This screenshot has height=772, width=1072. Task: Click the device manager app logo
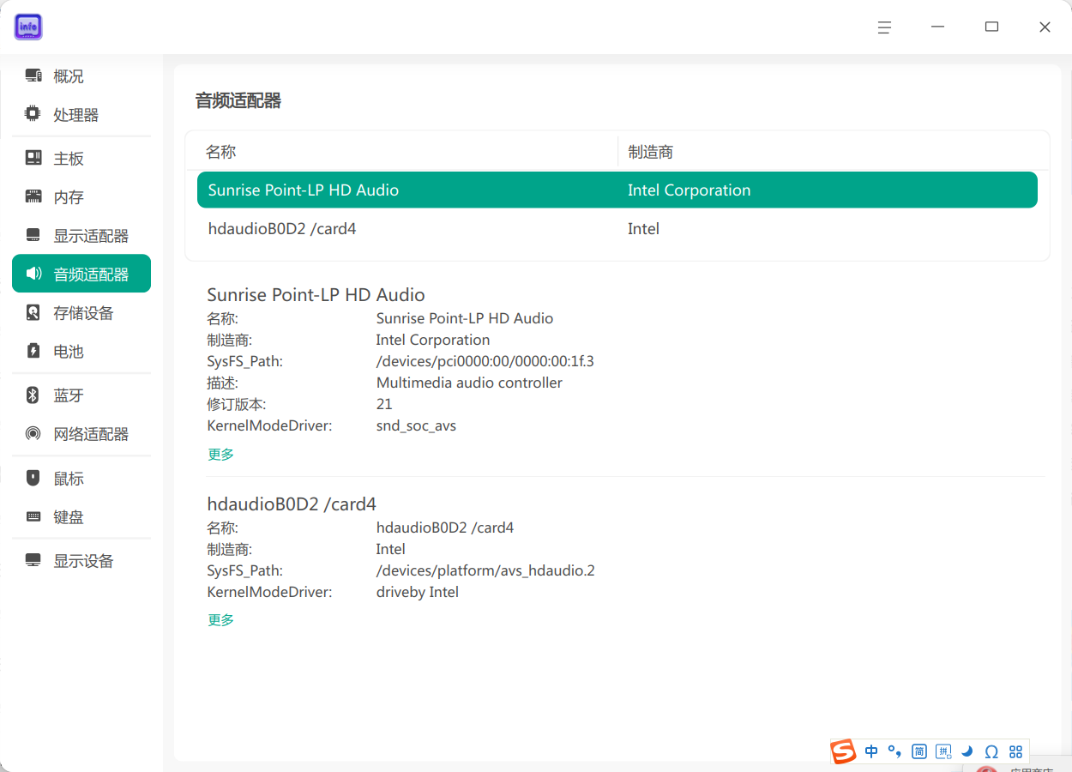click(28, 27)
